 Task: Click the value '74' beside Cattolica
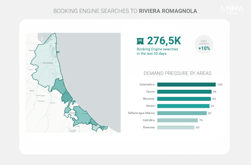coord(201,120)
